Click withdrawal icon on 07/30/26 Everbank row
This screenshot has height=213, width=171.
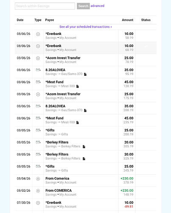click(38, 203)
